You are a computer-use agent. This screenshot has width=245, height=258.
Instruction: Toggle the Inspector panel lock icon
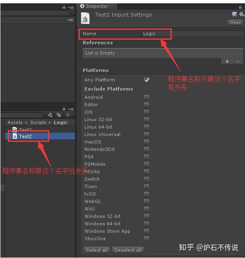click(240, 7)
